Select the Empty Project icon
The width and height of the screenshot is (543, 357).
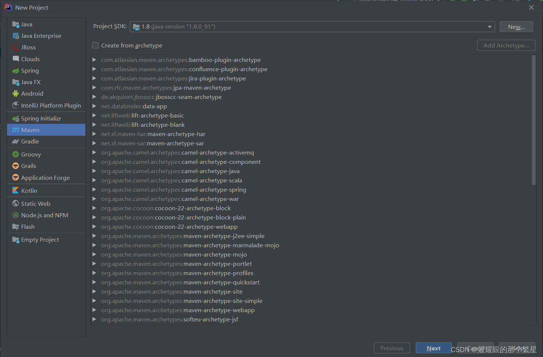point(16,240)
